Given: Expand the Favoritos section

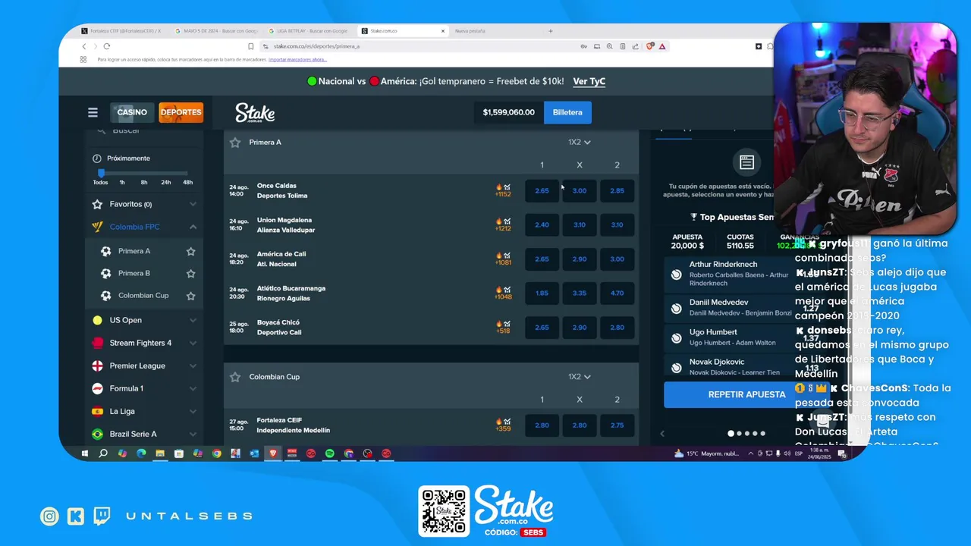Looking at the screenshot, I should [x=193, y=204].
